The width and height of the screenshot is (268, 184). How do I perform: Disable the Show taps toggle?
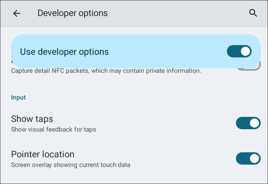coord(248,123)
